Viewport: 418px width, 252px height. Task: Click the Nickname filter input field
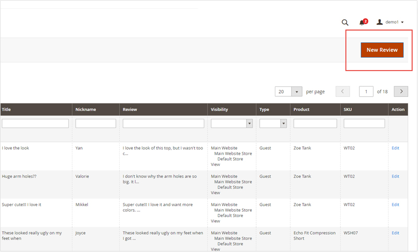pyautogui.click(x=96, y=123)
